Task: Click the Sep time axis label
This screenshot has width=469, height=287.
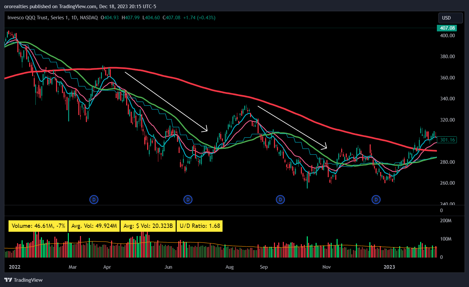Action: [x=264, y=267]
